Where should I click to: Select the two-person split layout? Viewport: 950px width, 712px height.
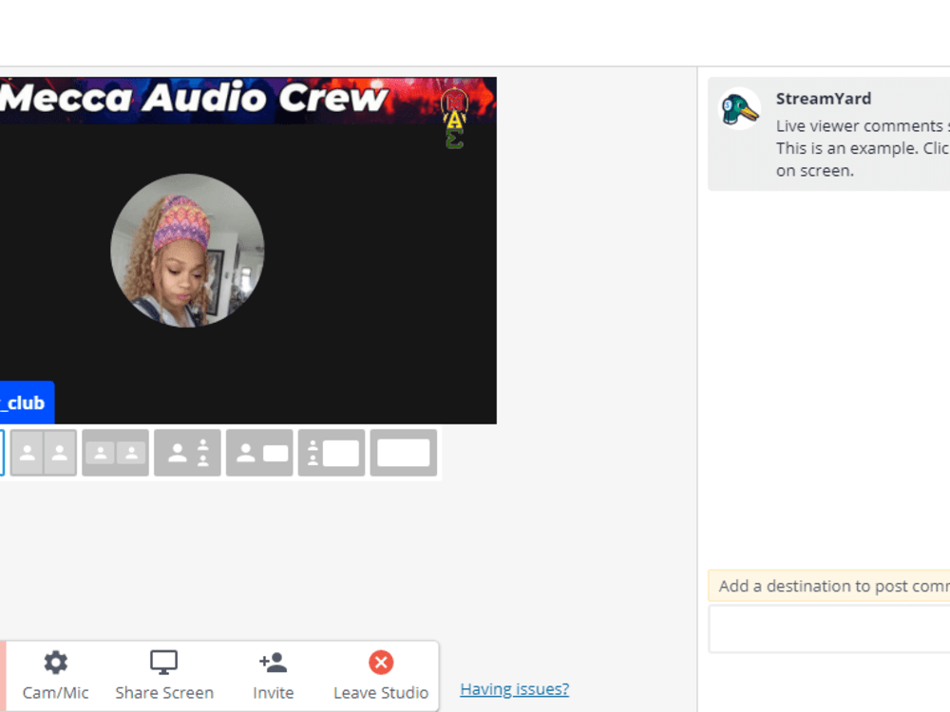pyautogui.click(x=44, y=453)
